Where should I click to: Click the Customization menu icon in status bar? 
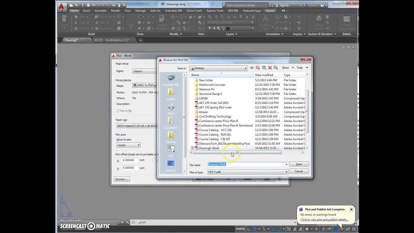pos(354,229)
